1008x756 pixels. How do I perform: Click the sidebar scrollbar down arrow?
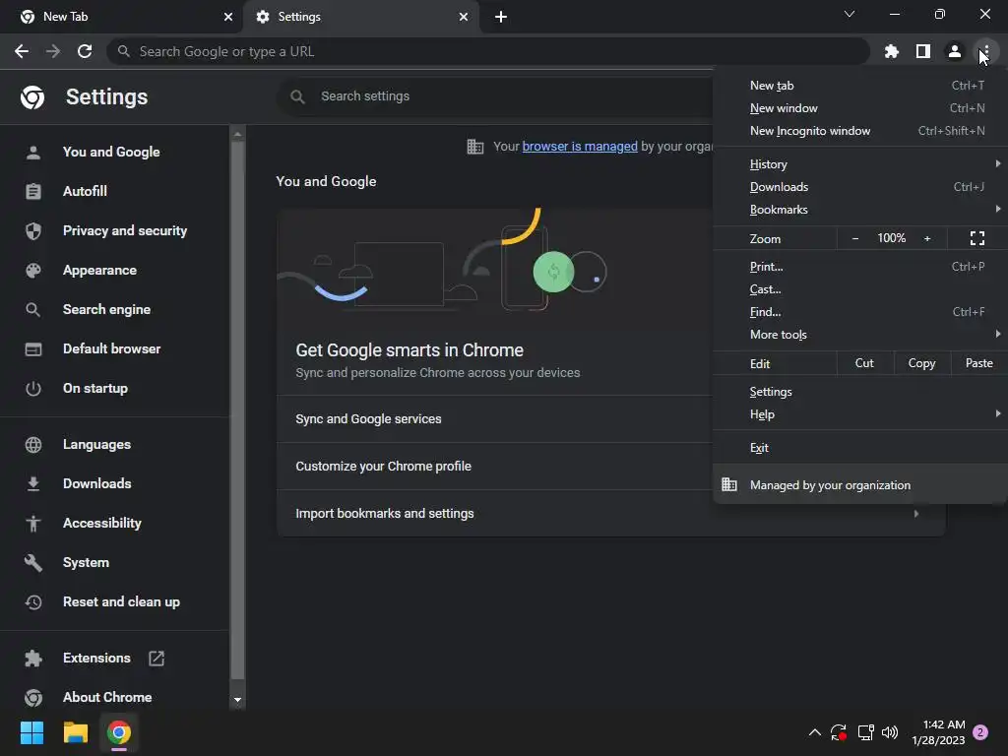click(237, 700)
